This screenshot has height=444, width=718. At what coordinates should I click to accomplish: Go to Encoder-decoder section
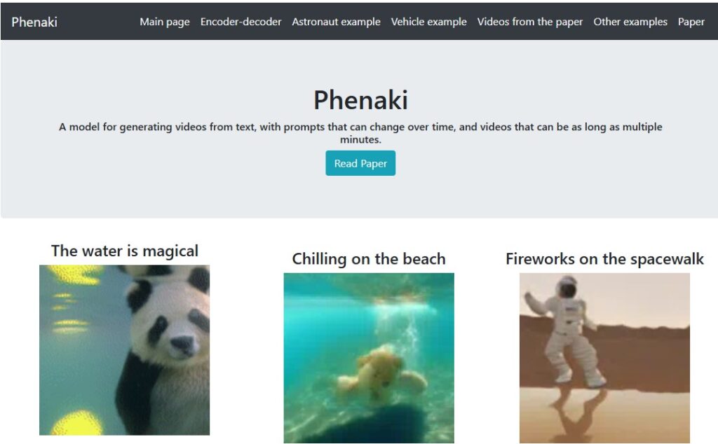pos(241,22)
